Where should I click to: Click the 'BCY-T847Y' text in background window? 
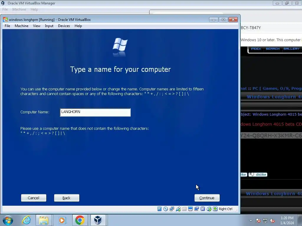click(x=251, y=28)
